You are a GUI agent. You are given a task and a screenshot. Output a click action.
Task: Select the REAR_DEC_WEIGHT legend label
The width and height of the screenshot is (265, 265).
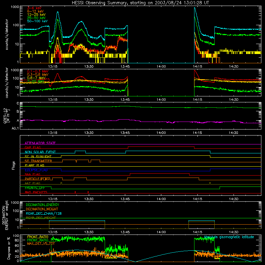point(41,218)
